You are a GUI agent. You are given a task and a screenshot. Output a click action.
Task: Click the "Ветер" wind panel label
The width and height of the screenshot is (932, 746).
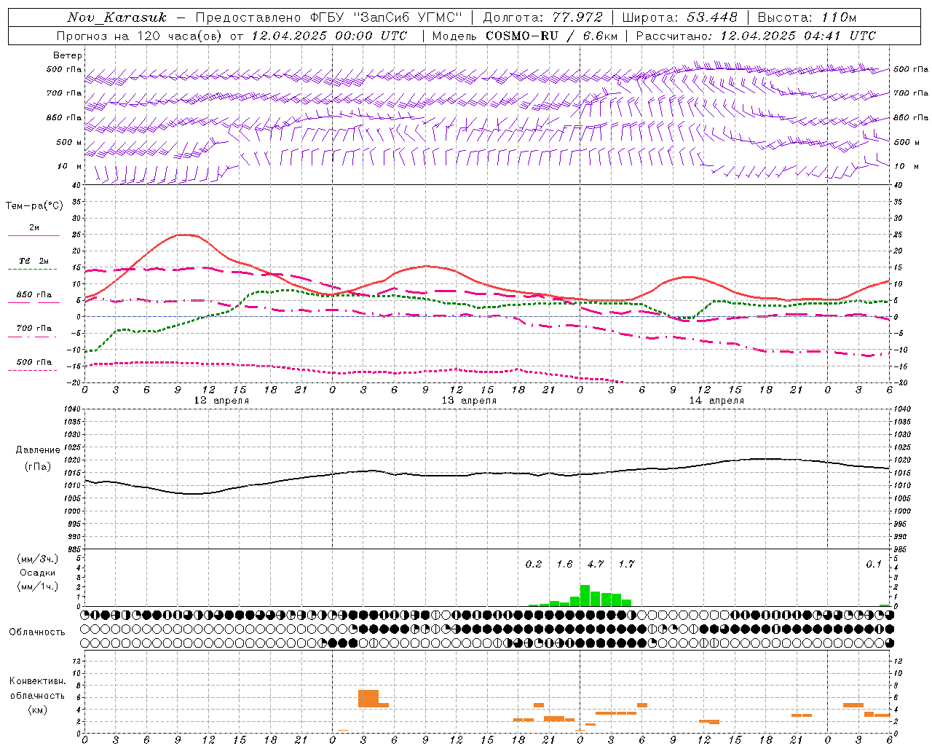coord(68,55)
